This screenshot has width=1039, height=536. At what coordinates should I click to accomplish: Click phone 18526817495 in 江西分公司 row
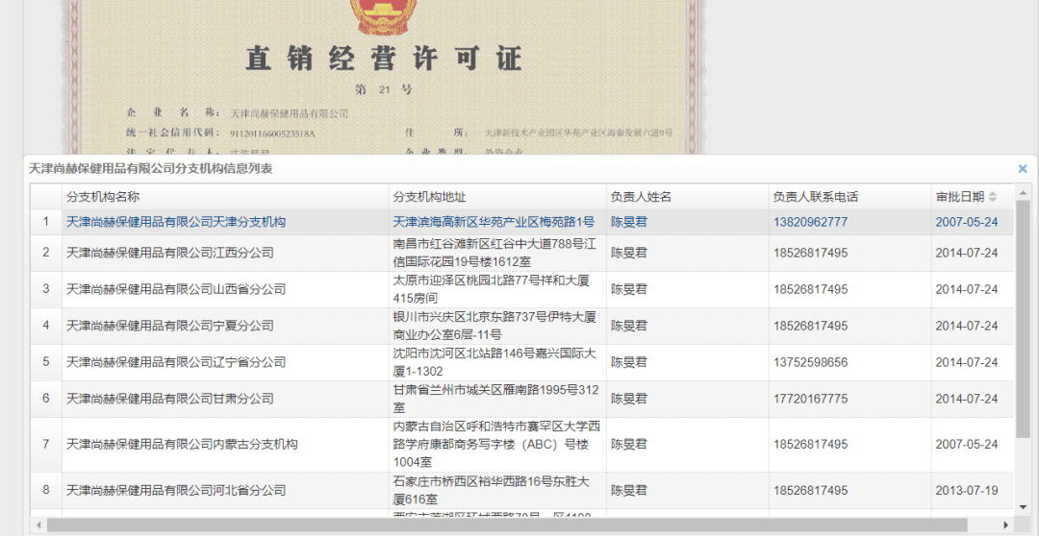click(810, 253)
